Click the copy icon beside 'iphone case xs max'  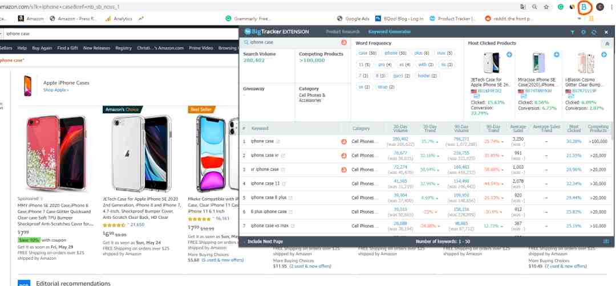pyautogui.click(x=293, y=226)
